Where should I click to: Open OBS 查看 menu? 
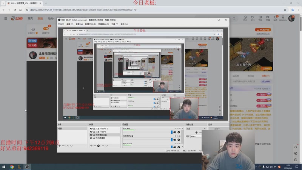pos(79,24)
